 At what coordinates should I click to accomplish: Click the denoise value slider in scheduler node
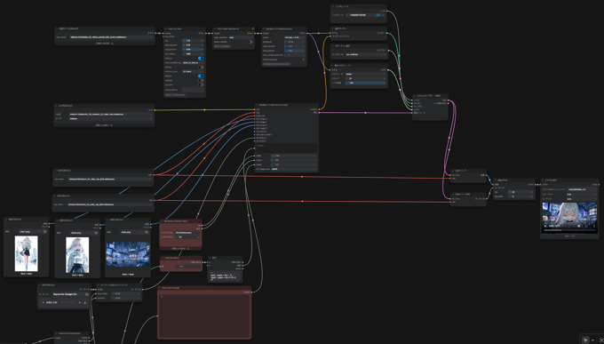click(366, 83)
